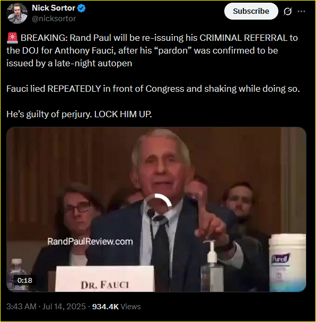Click the Purell wipes canister in video
Viewport: 316px width, 322px height.
point(287,263)
